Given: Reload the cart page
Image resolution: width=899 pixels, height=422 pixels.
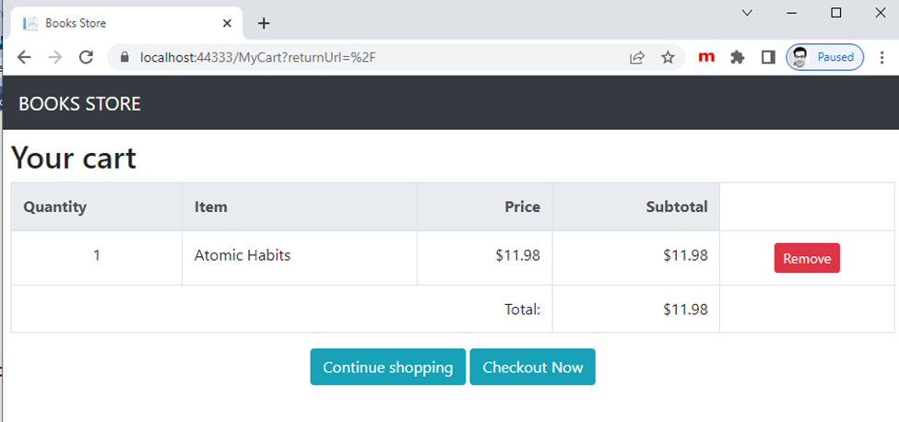Looking at the screenshot, I should 86,57.
